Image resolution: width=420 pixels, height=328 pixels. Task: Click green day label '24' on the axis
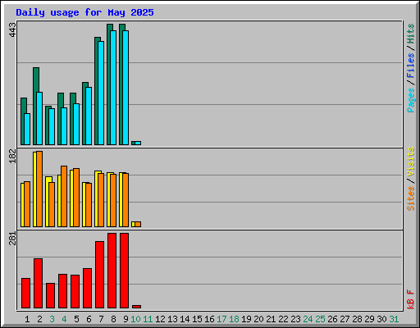point(308,319)
